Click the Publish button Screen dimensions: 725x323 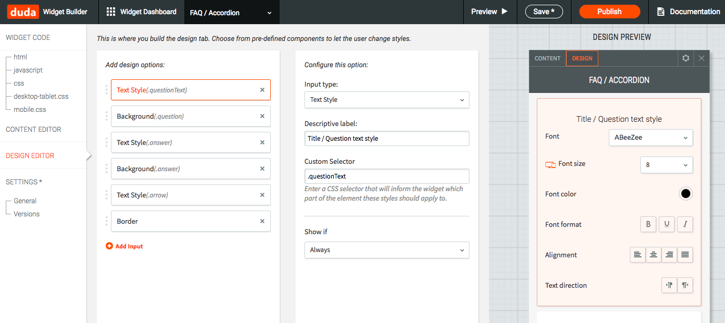(x=609, y=12)
